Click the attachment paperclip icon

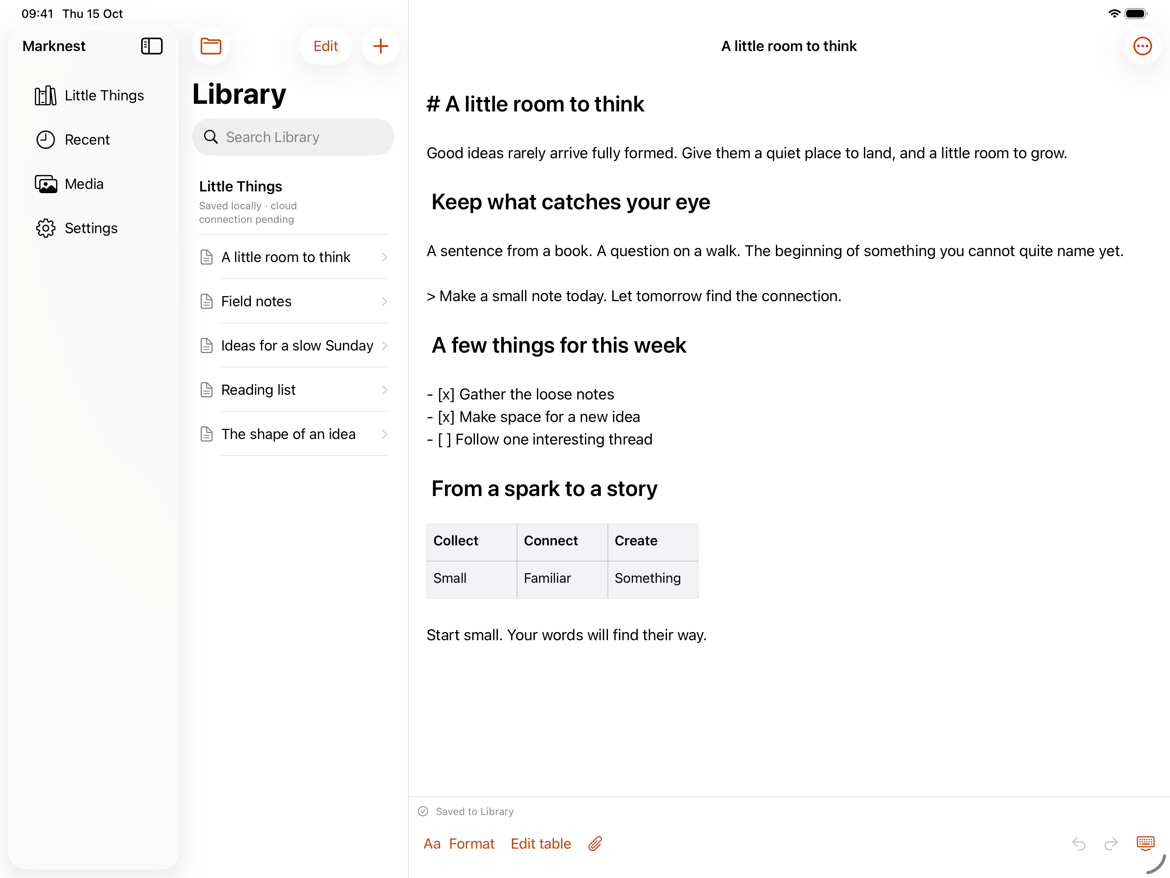(x=595, y=843)
